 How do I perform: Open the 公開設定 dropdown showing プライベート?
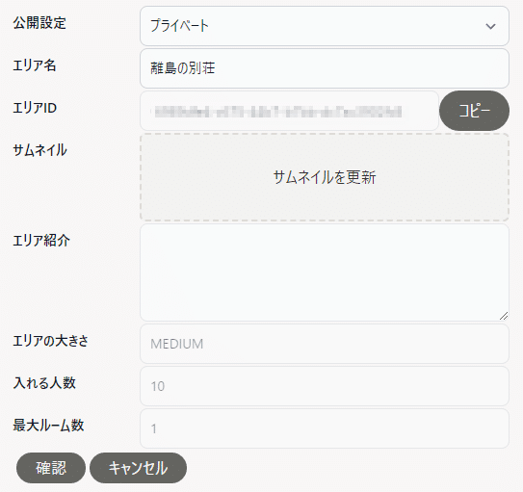(x=325, y=26)
